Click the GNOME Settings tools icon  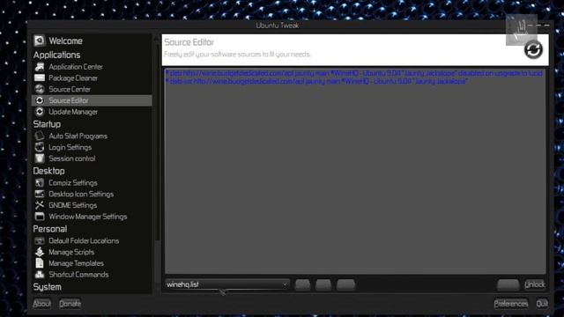(x=40, y=205)
